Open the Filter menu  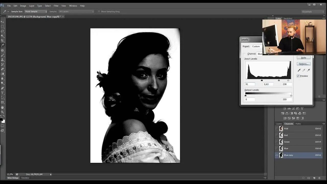(56, 6)
